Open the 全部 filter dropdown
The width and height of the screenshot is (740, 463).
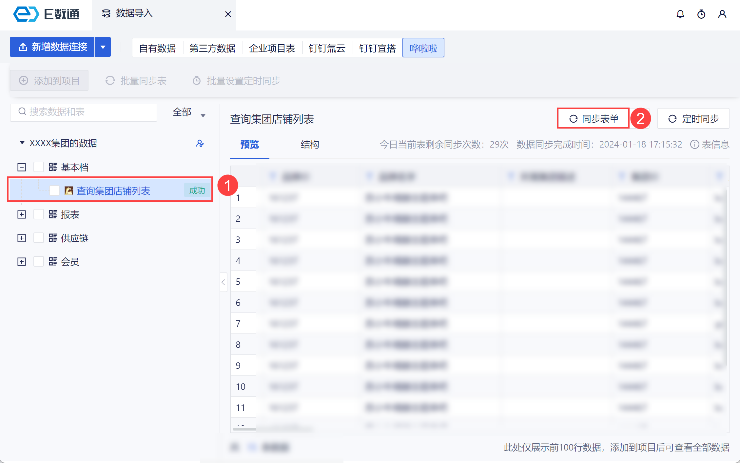(x=189, y=112)
